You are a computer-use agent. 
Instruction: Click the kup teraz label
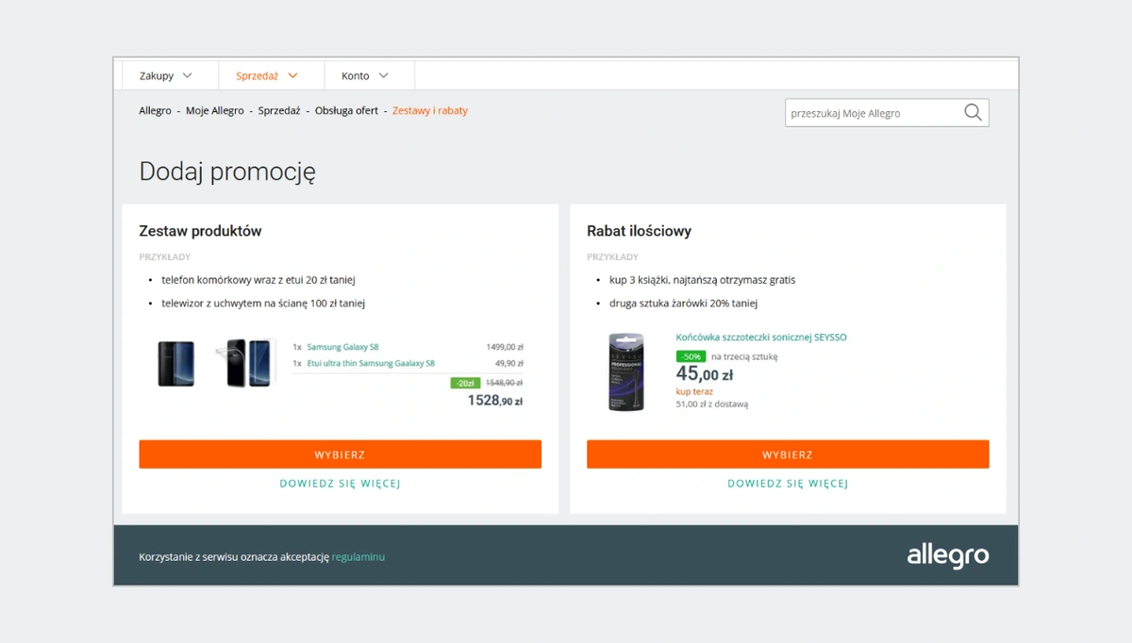tap(694, 391)
